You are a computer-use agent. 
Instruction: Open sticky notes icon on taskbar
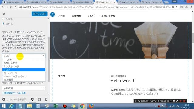tap(73, 106)
